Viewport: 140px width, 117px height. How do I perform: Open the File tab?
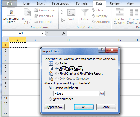click(x=10, y=3)
